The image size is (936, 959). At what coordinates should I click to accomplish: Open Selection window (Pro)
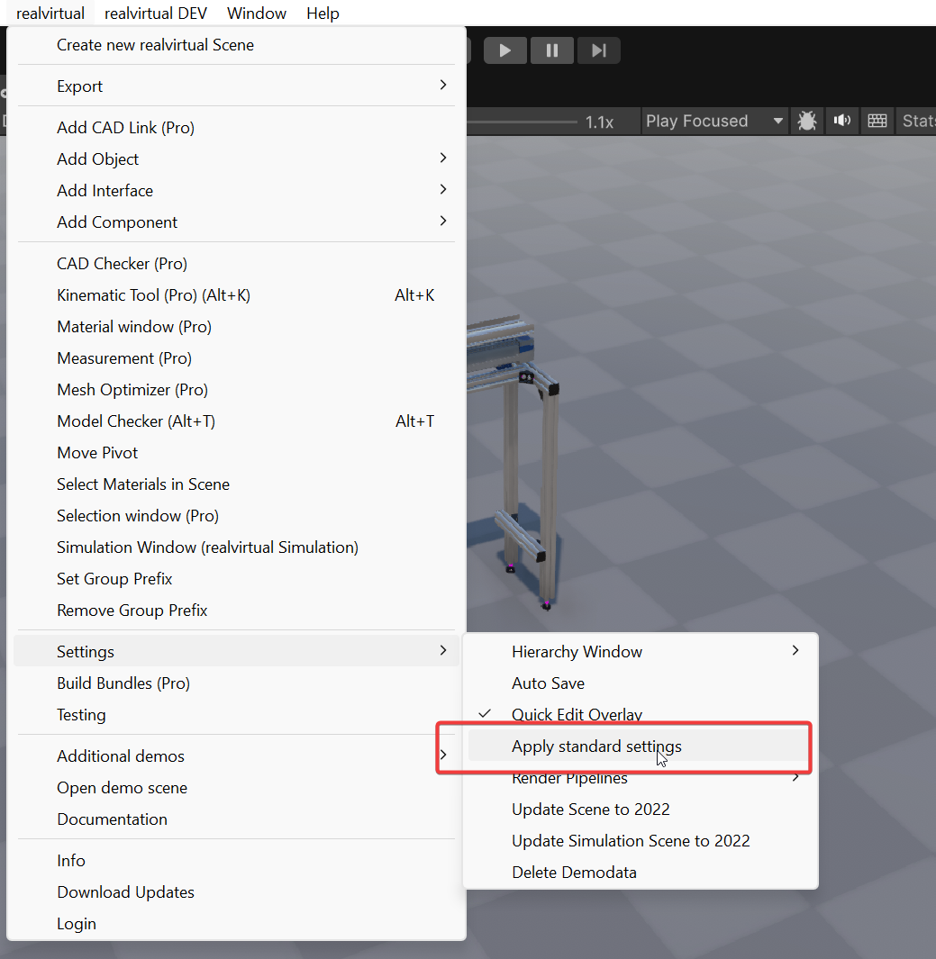click(236, 516)
